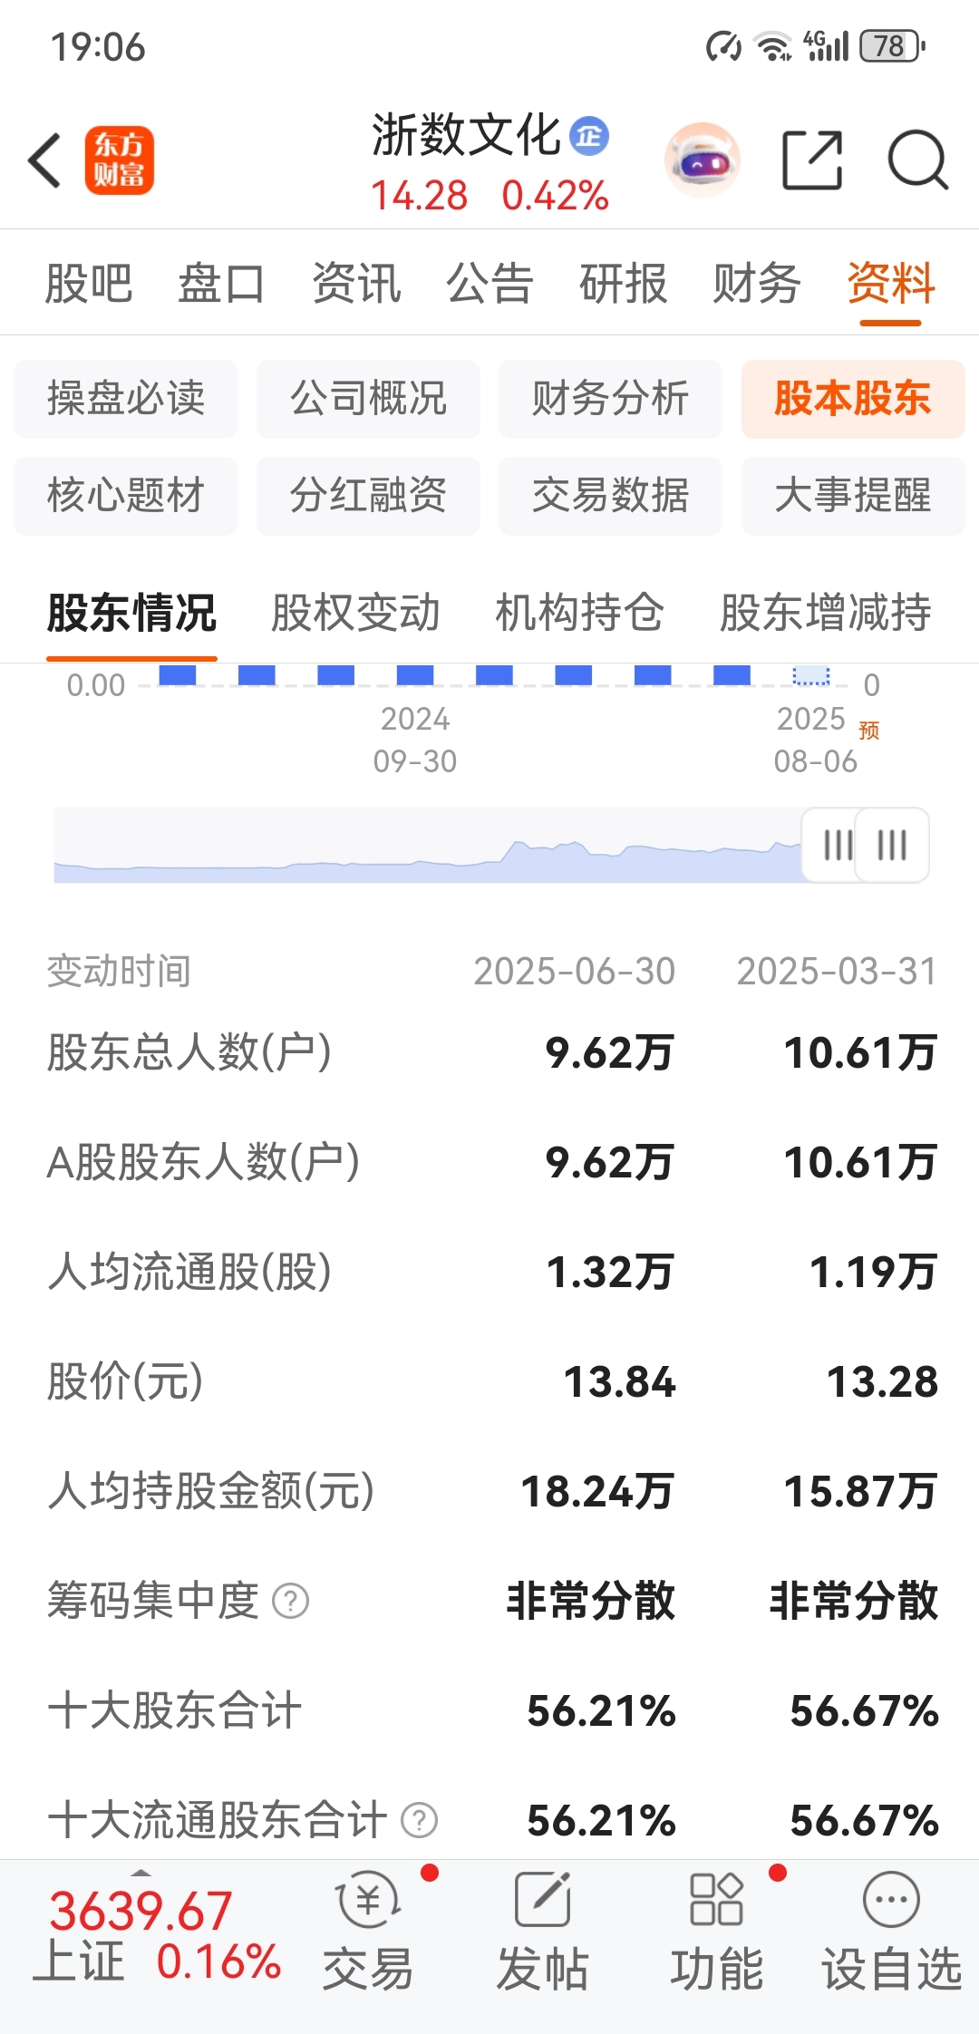The image size is (979, 2034).
Task: Tap the 上证 index value 3639.67
Action: (141, 1910)
